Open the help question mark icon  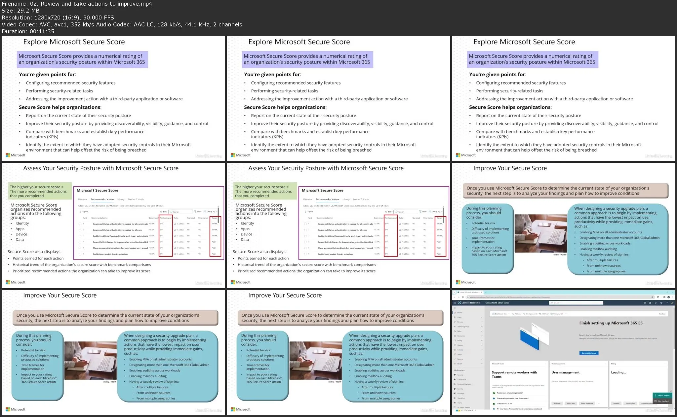[x=667, y=303]
